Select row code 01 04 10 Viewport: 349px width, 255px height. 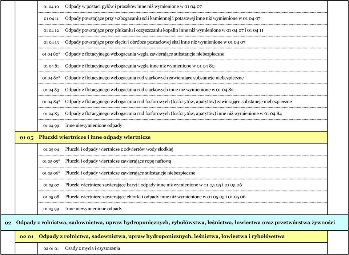(x=51, y=7)
